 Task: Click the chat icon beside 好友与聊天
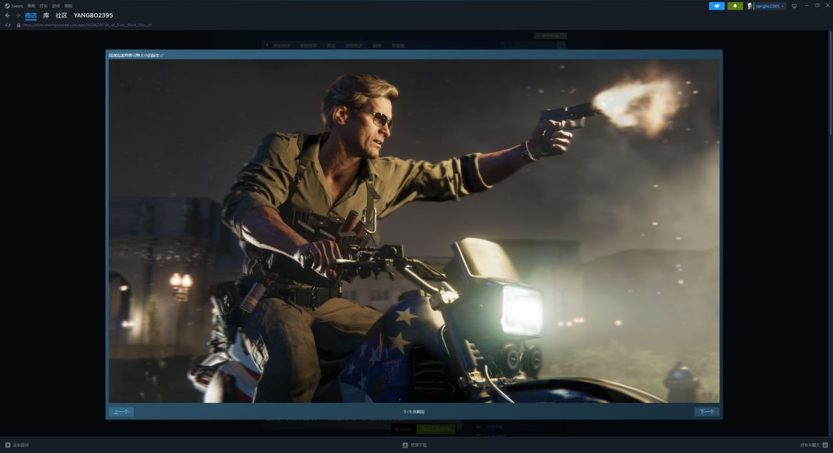click(825, 445)
